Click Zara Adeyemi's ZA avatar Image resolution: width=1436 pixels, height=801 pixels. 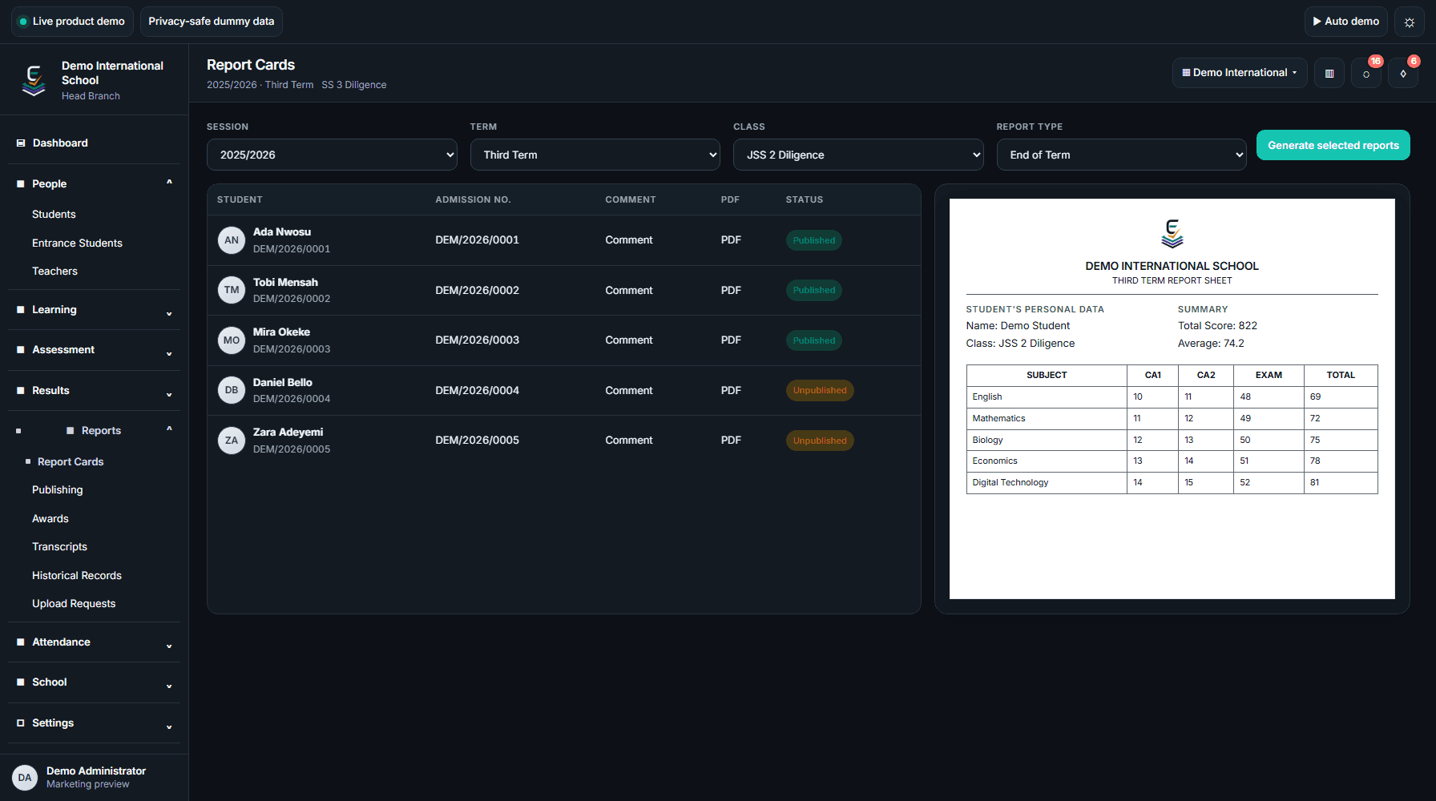232,441
